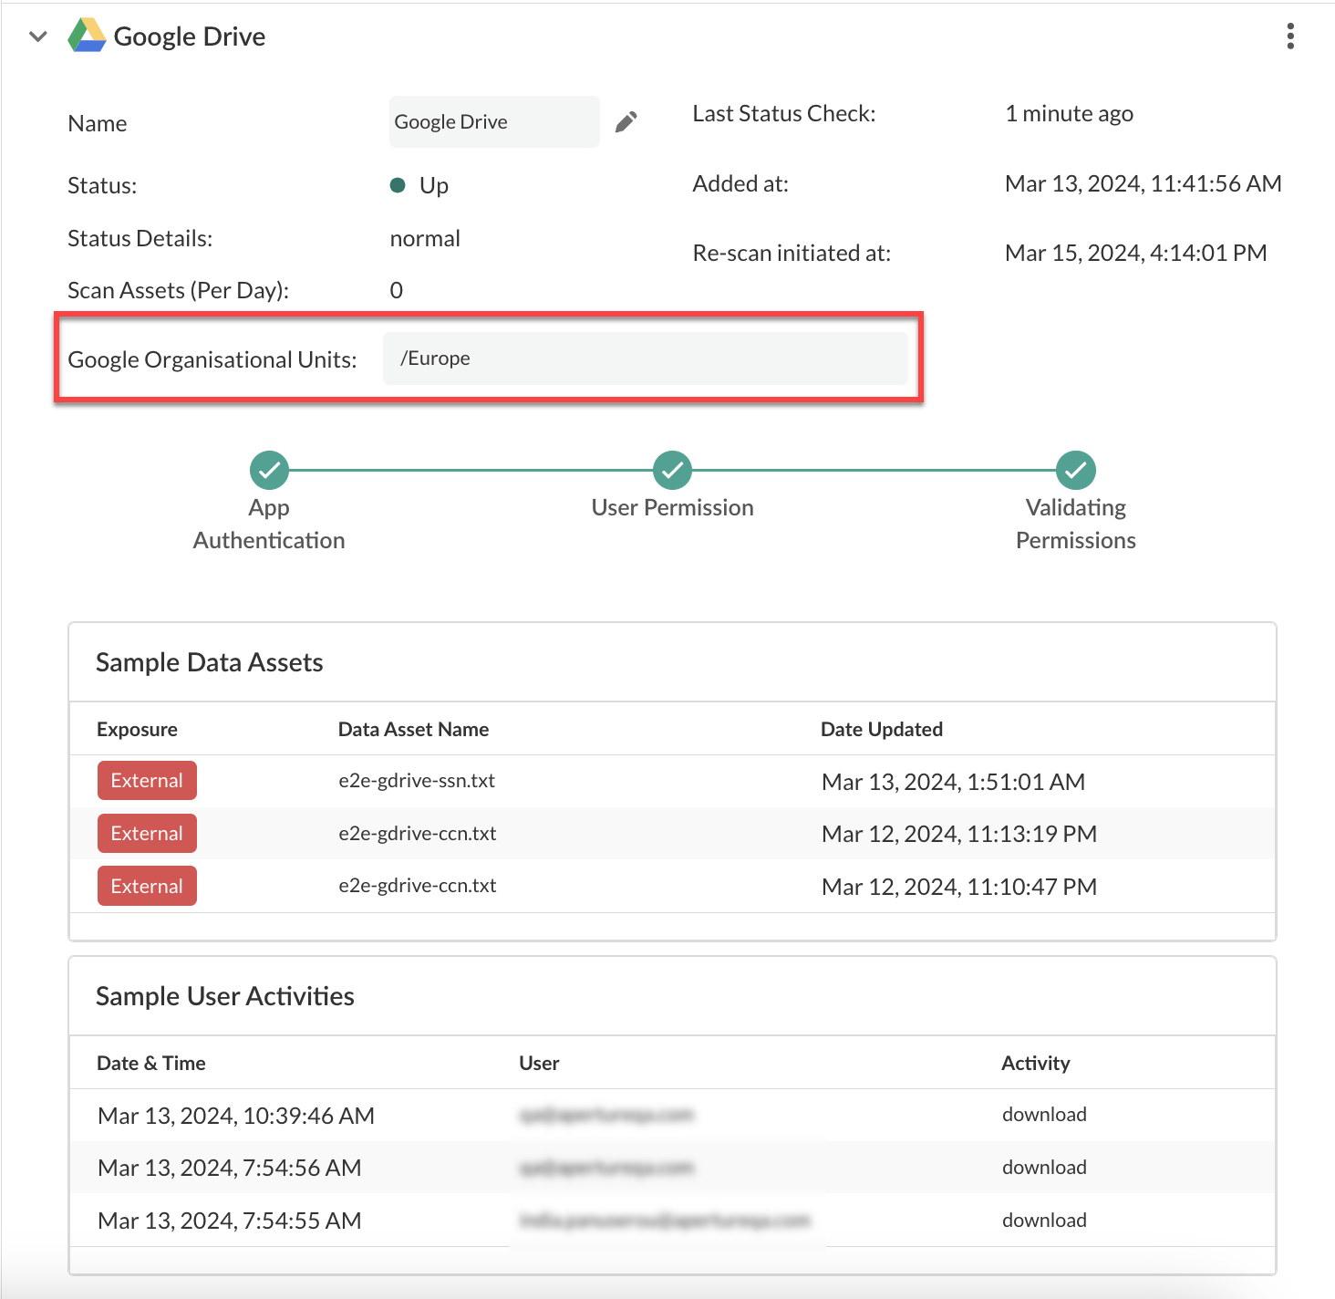The width and height of the screenshot is (1335, 1299).
Task: Click the Exposure column header
Action: (137, 730)
